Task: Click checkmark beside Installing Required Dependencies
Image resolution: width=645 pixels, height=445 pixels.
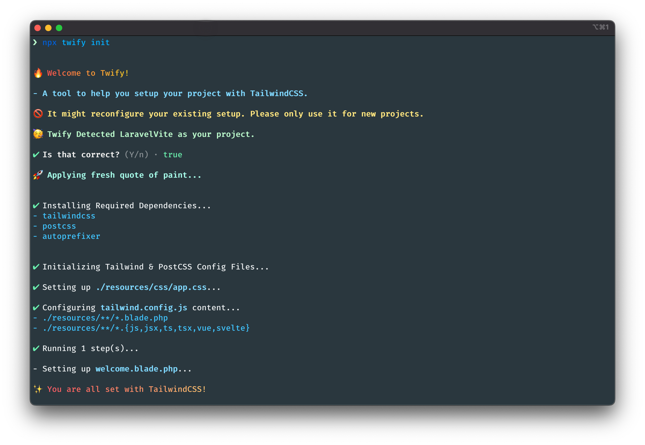Action: pyautogui.click(x=36, y=206)
